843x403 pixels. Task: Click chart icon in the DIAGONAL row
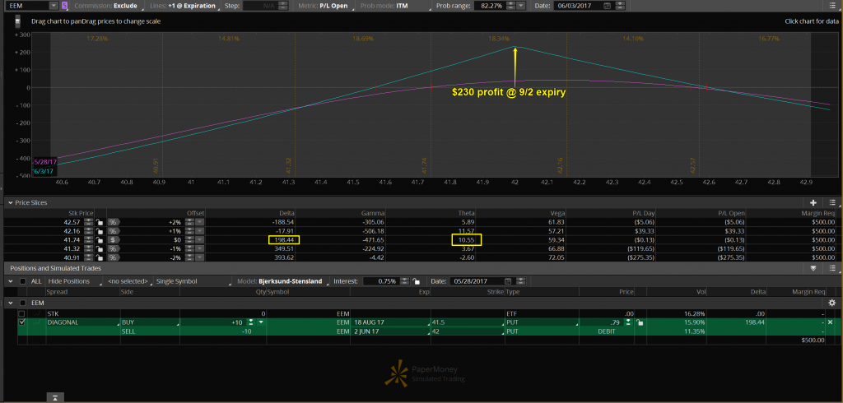click(x=36, y=322)
